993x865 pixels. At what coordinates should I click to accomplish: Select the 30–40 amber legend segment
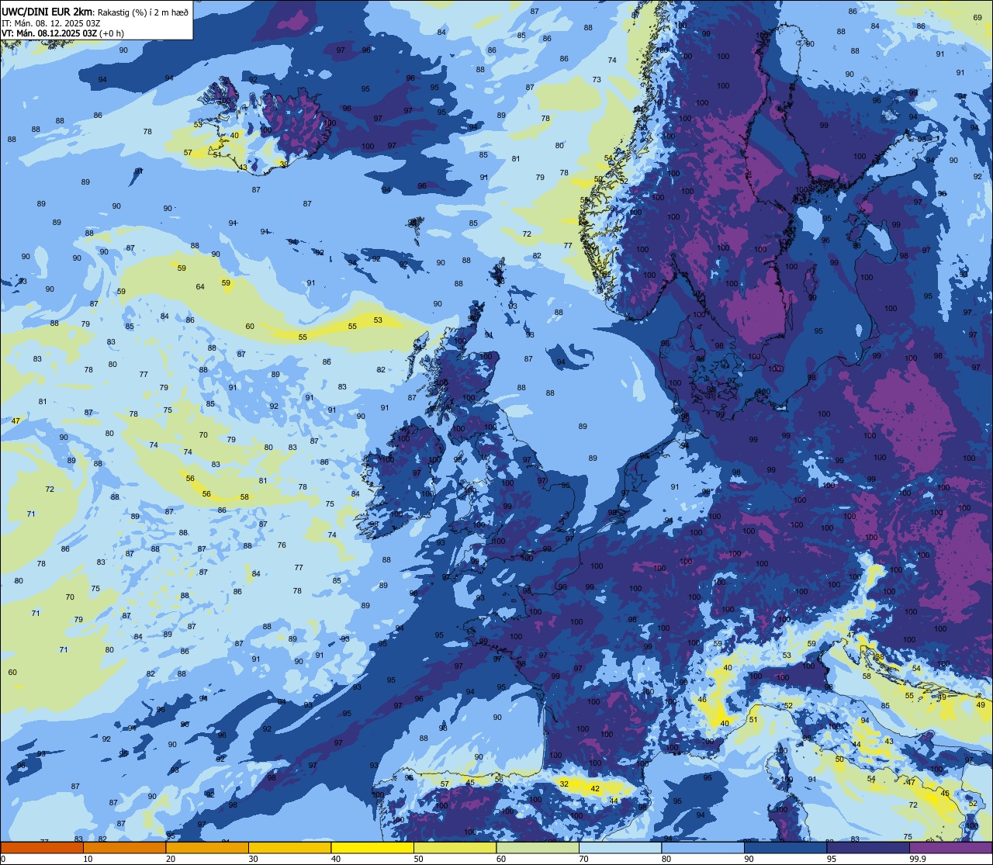290,847
